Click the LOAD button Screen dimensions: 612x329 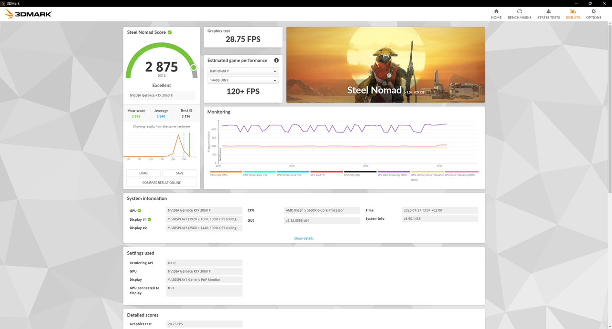(143, 173)
